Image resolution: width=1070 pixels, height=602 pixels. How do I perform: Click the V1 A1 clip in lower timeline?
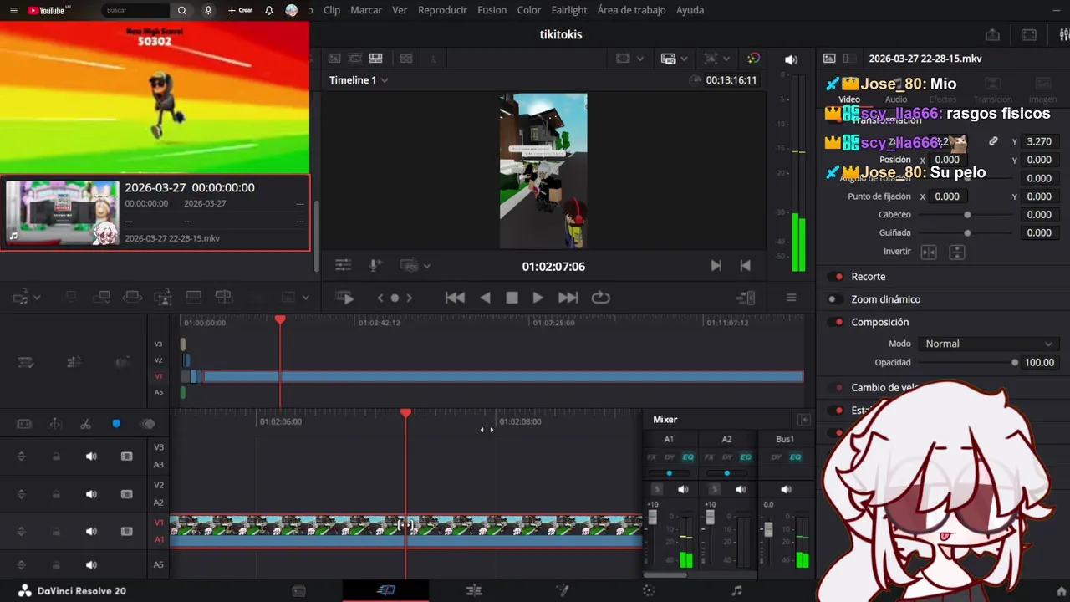pyautogui.click(x=405, y=532)
